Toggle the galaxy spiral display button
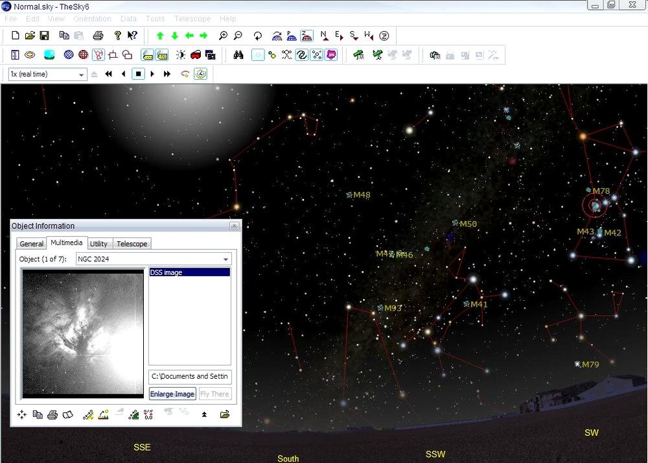648x463 pixels. click(302, 55)
